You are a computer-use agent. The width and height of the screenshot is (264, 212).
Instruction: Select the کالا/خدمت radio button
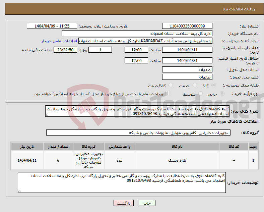point(171,85)
